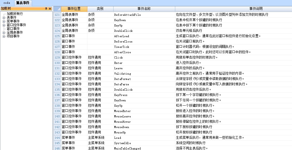Click the DoubleClick cell in row 135
Screen dimensions: 292x150
pyautogui.click(x=144, y=90)
